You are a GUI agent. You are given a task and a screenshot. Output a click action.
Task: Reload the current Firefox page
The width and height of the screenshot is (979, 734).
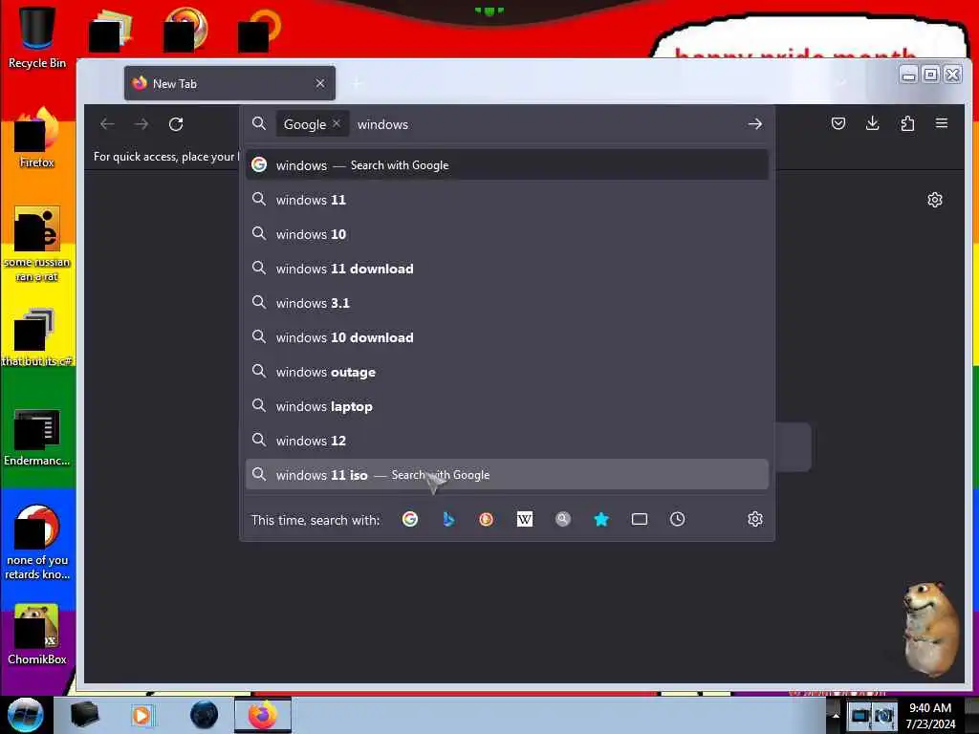176,124
